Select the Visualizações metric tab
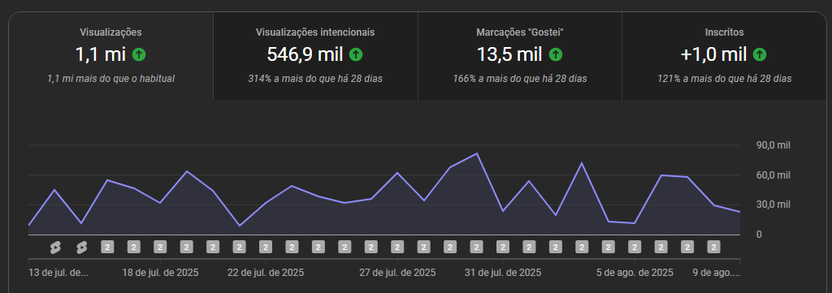832x293 pixels. pos(110,56)
